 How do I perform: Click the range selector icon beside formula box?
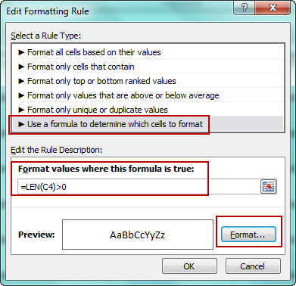tap(268, 187)
